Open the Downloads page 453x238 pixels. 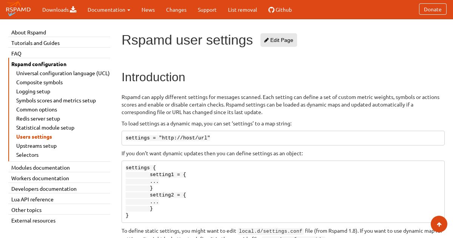[59, 10]
